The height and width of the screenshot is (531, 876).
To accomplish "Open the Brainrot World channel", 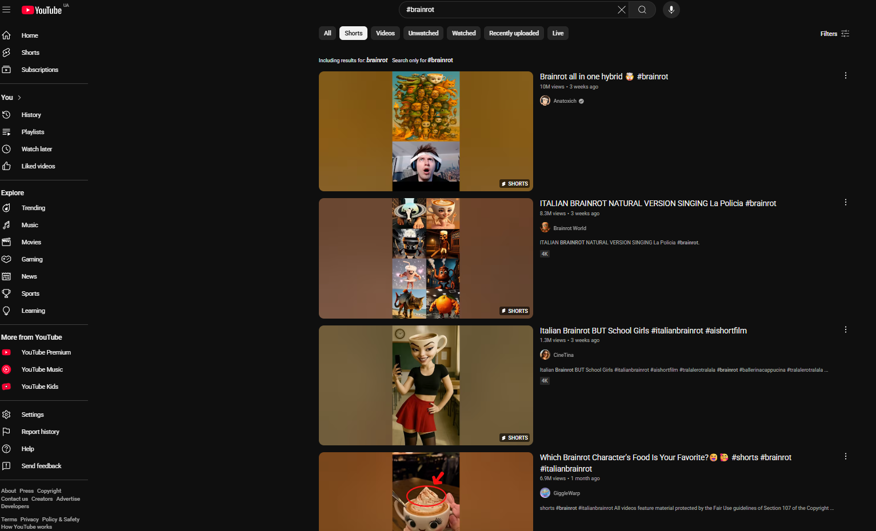I will (x=570, y=228).
